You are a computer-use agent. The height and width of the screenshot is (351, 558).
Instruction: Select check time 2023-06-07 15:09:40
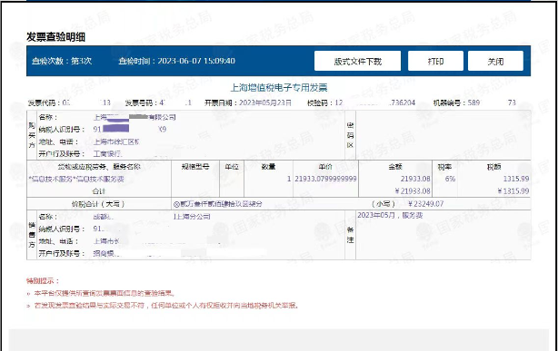(196, 61)
